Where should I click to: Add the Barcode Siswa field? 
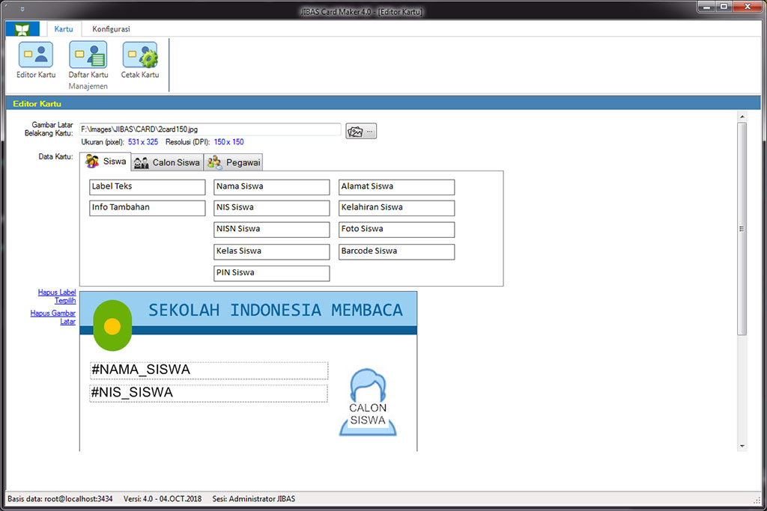click(x=395, y=251)
